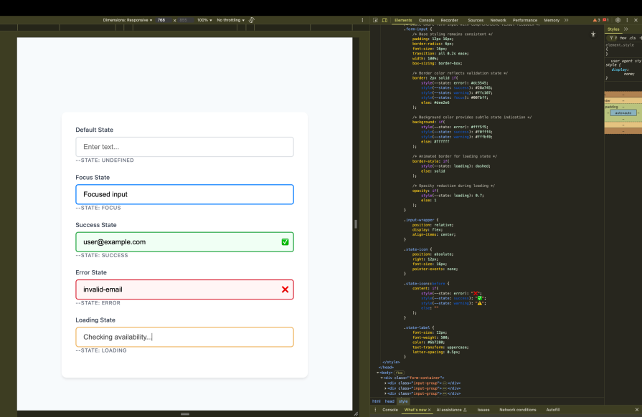Expand the first input-group div node

(x=386, y=383)
